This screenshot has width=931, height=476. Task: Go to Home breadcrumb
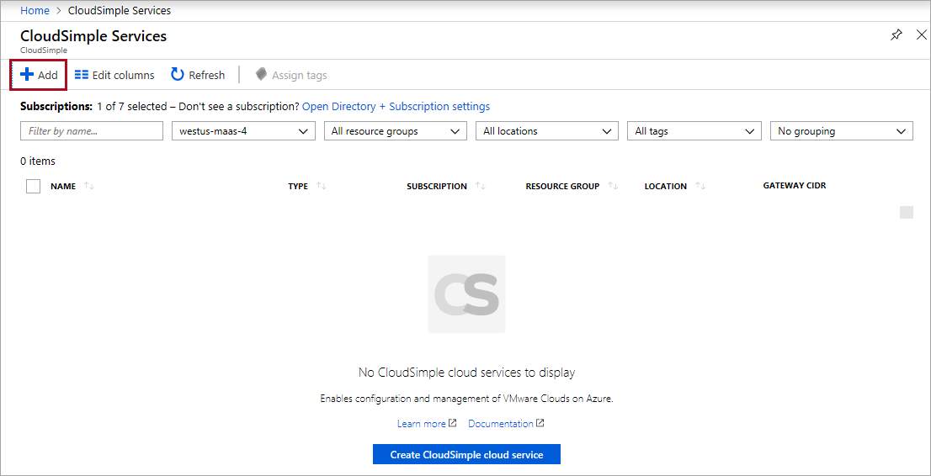point(35,11)
